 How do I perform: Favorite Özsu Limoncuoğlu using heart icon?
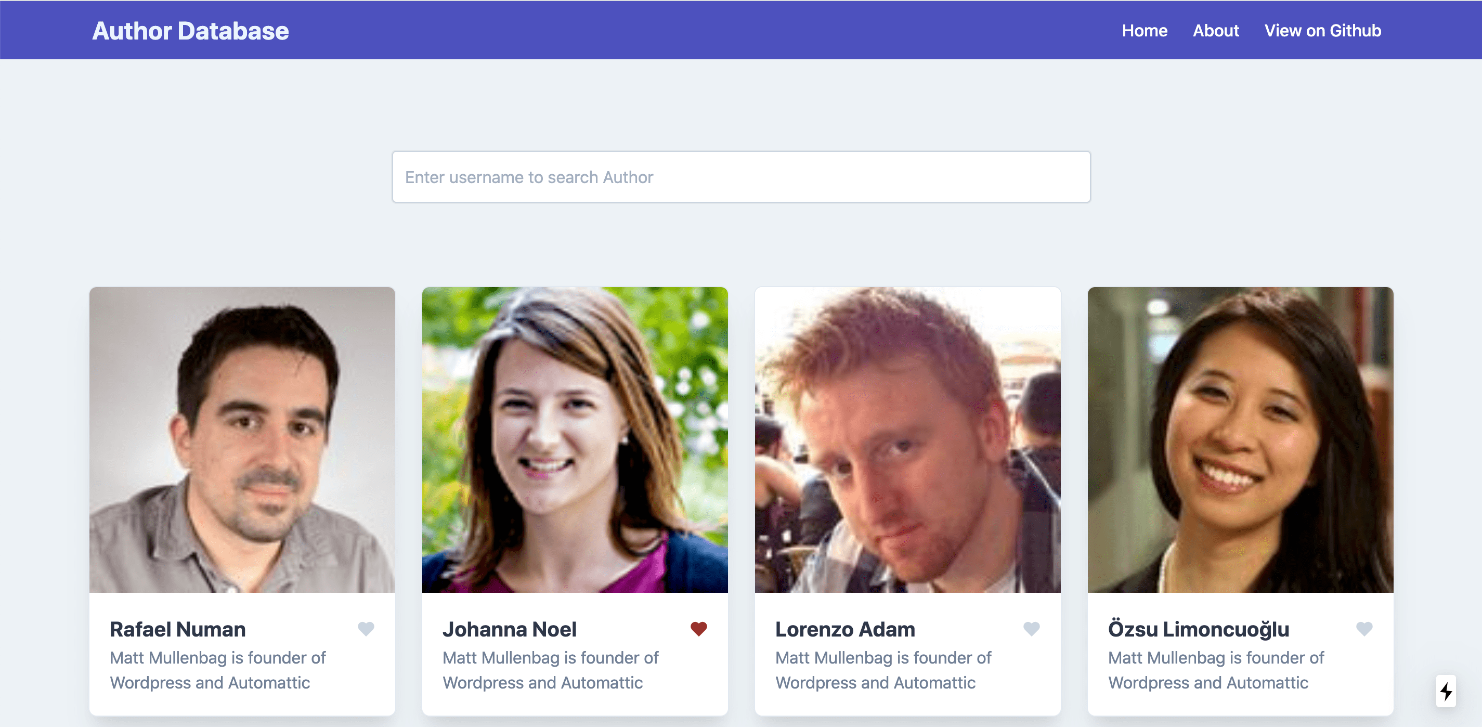[1364, 629]
